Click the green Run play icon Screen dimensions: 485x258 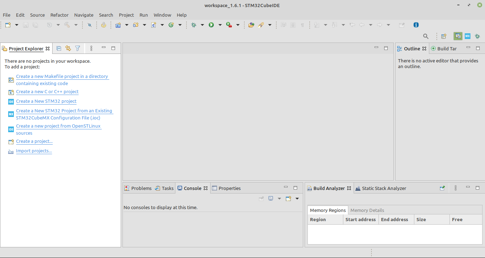click(211, 25)
